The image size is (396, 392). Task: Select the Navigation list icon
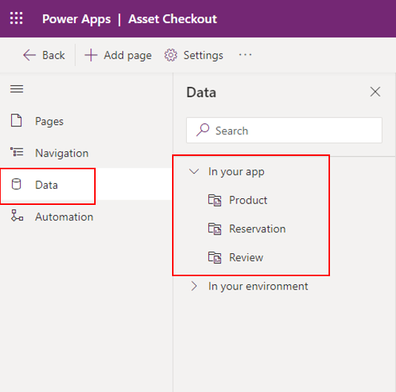point(17,152)
